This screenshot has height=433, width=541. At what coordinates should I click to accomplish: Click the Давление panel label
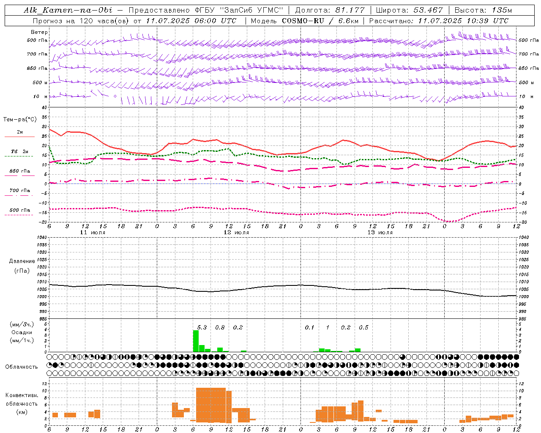coord(22,261)
